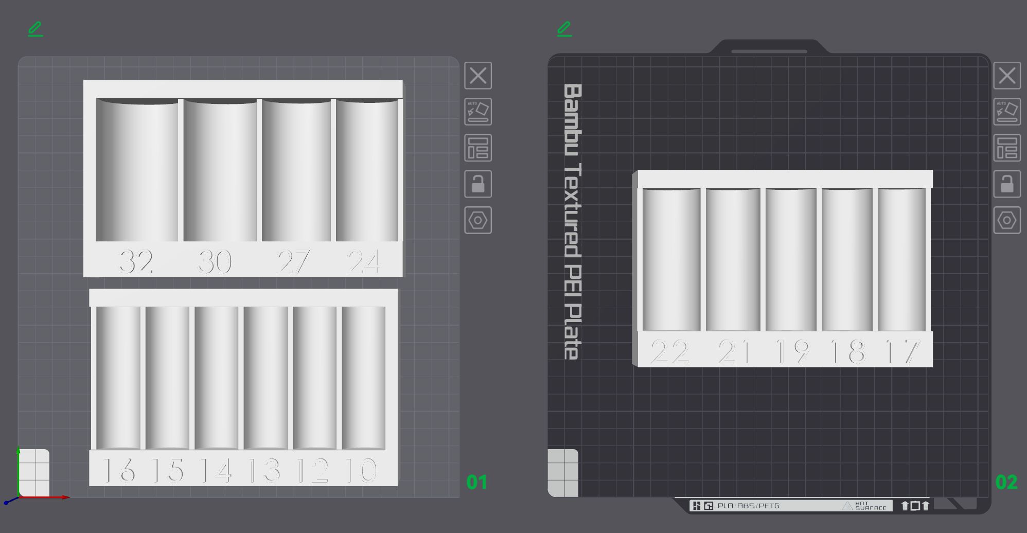The image size is (1027, 533).
Task: Toggle the lock on plate 02
Action: point(1007,184)
